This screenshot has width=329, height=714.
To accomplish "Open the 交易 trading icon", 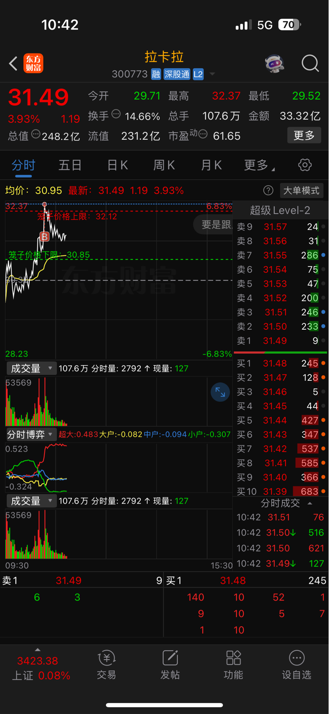I will (x=107, y=664).
